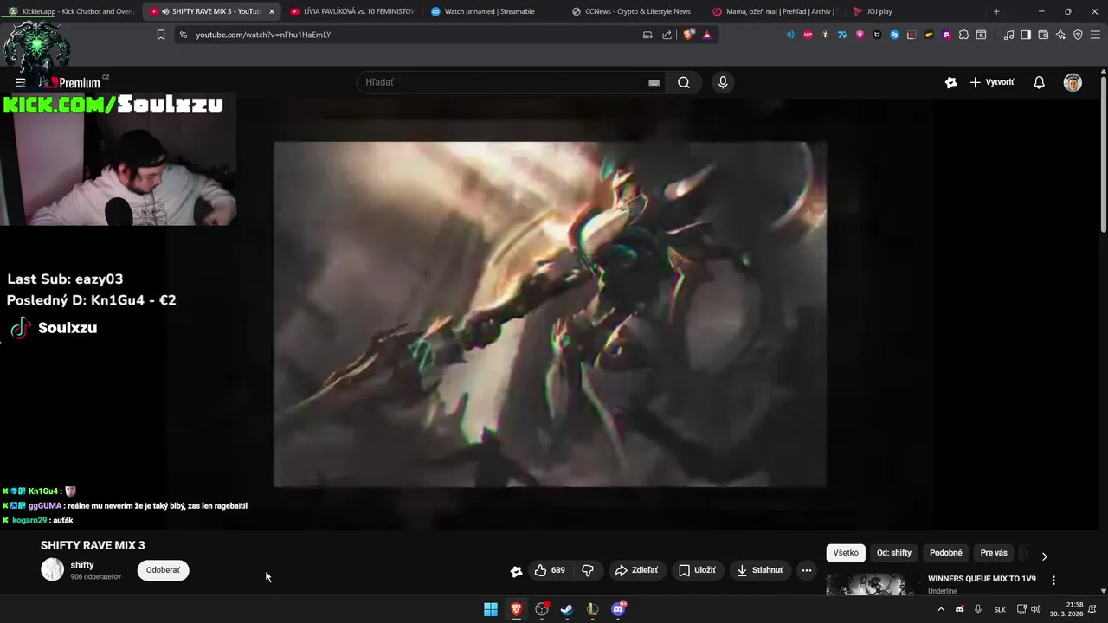Switch to Mama, ožeň ma! tab
Screen dimensions: 1108x623
(x=774, y=11)
